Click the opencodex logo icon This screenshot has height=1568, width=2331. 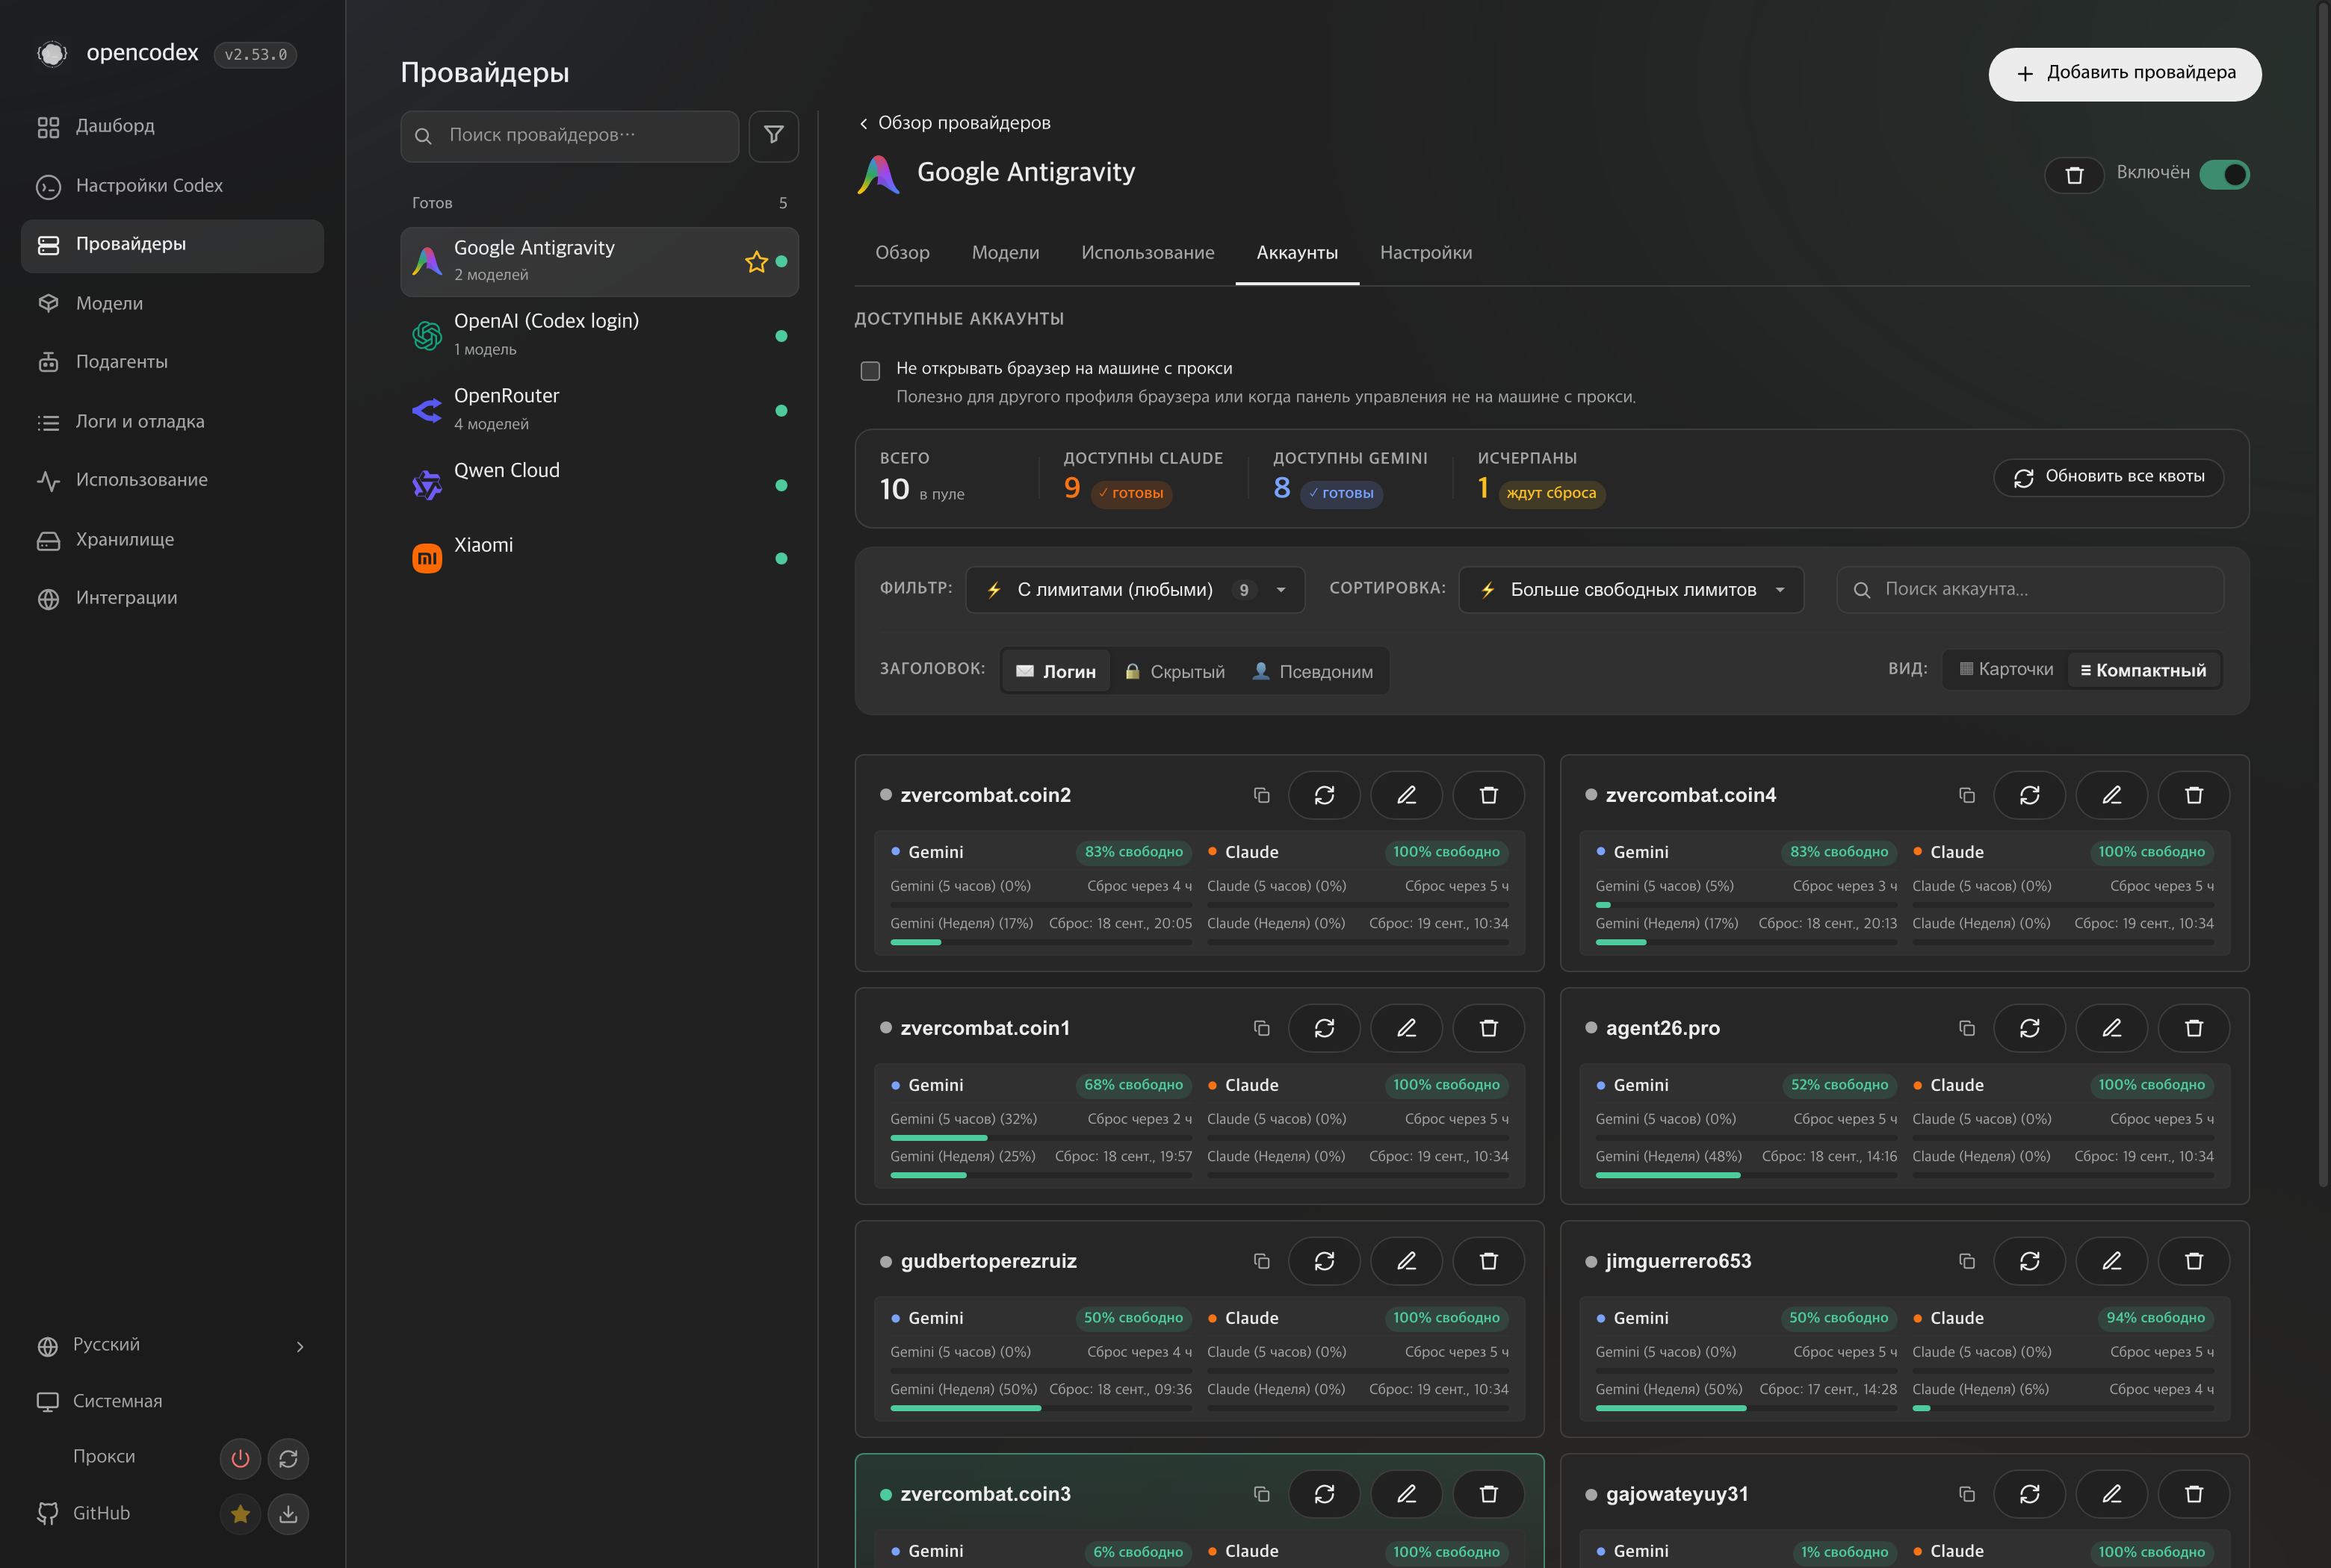[x=52, y=53]
